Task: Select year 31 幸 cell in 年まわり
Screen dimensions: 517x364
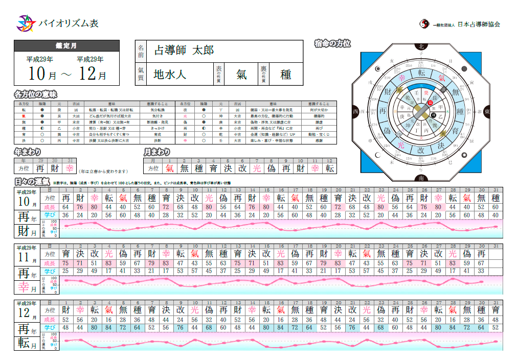Action: pyautogui.click(x=70, y=168)
